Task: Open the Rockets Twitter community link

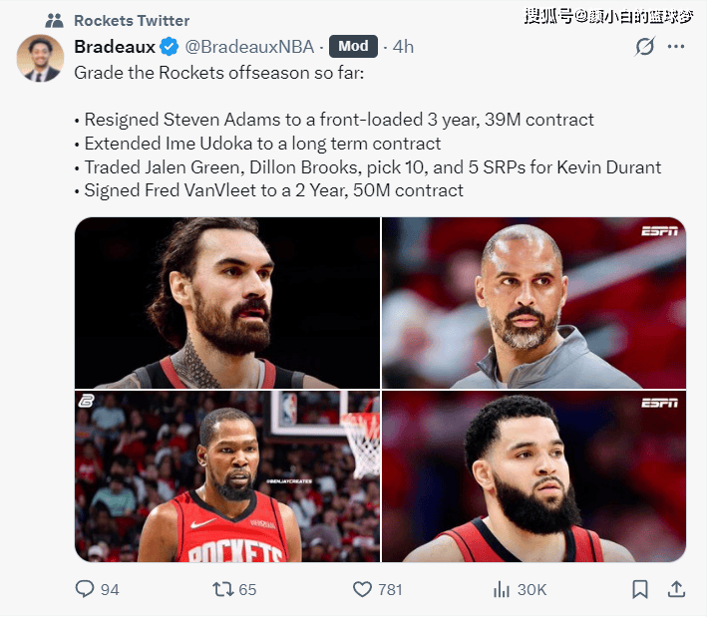Action: pyautogui.click(x=132, y=20)
